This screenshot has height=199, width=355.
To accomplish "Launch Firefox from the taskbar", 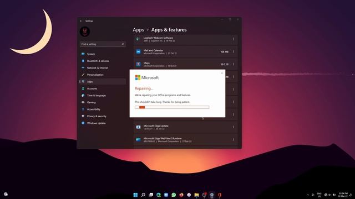I will (181, 195).
